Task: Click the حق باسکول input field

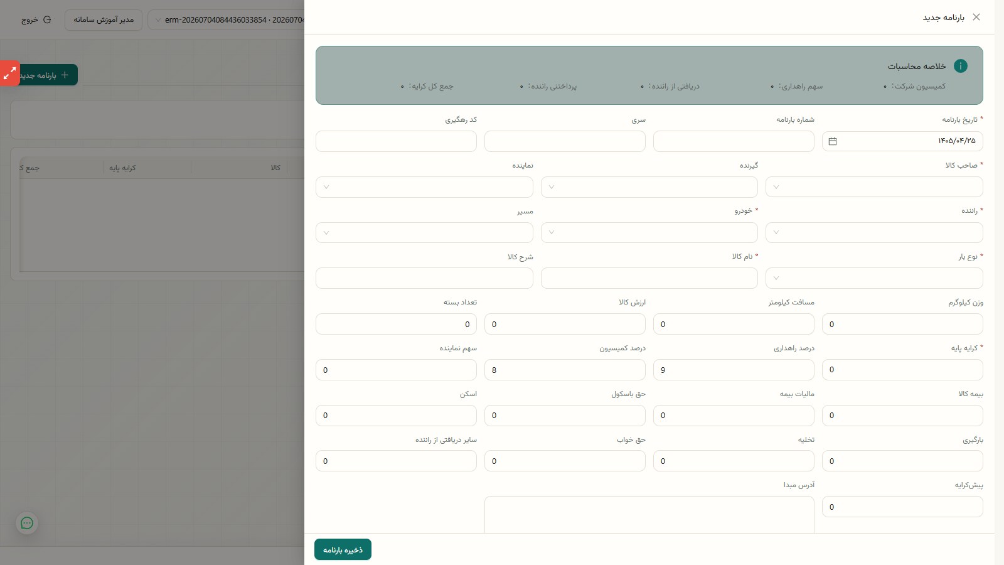Action: point(565,416)
